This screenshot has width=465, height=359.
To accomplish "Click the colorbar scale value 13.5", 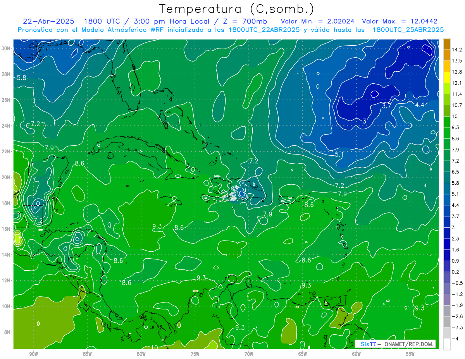I will 457,61.
